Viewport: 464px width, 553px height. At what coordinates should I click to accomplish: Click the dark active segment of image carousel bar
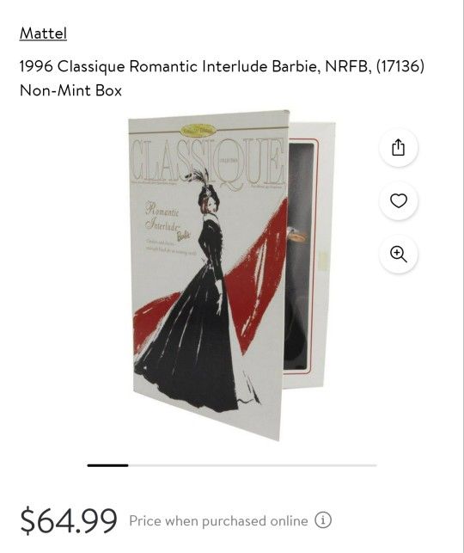pos(107,465)
